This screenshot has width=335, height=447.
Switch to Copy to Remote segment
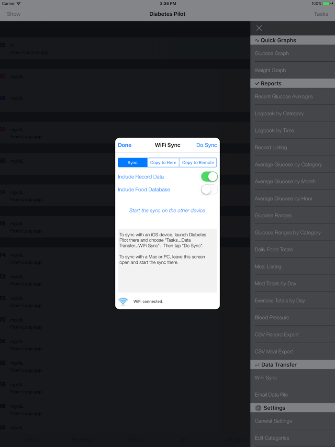(198, 163)
